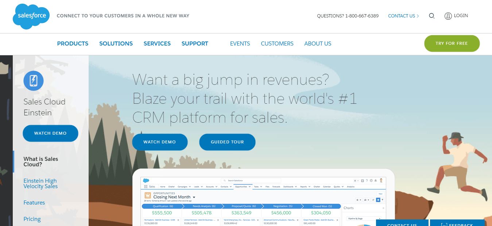
Task: Open Einstein High Velocity Sales link
Action: click(40, 183)
